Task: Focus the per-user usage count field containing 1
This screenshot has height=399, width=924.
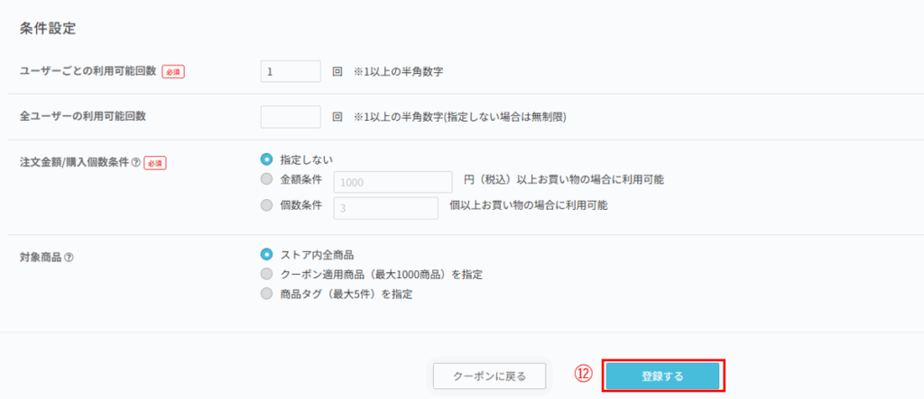Action: (290, 71)
